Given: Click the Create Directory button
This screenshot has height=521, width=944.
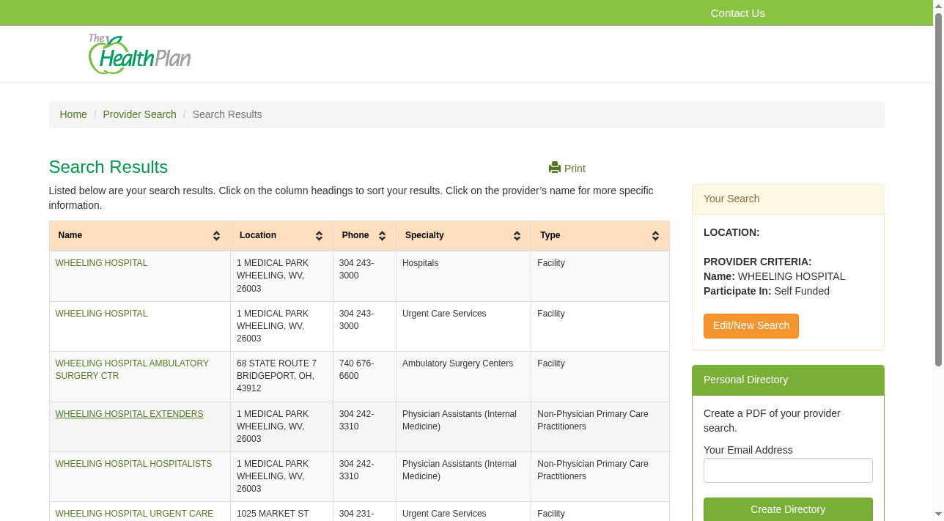Looking at the screenshot, I should 788,509.
